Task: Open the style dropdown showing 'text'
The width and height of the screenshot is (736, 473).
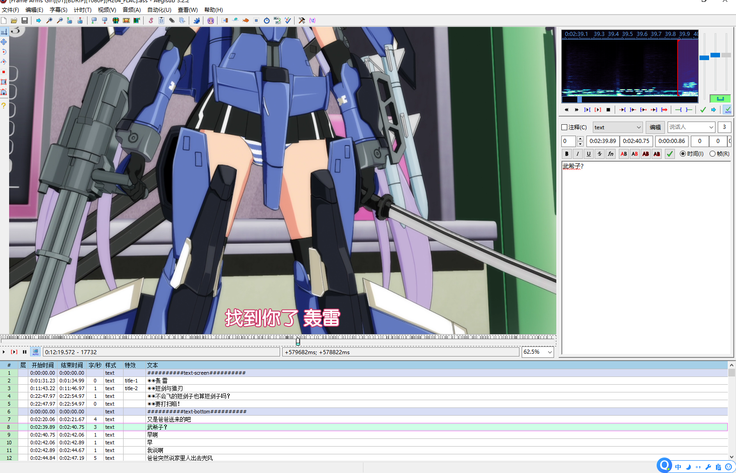Action: 618,127
